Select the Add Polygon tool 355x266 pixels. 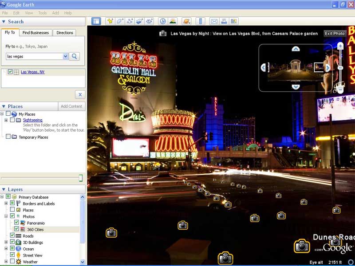(x=120, y=21)
